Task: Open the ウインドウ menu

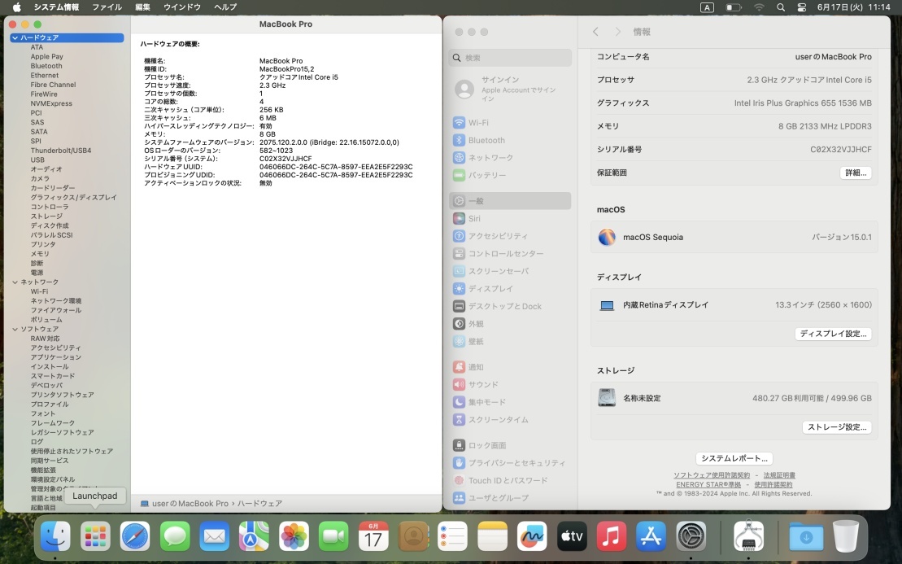Action: coord(182,7)
